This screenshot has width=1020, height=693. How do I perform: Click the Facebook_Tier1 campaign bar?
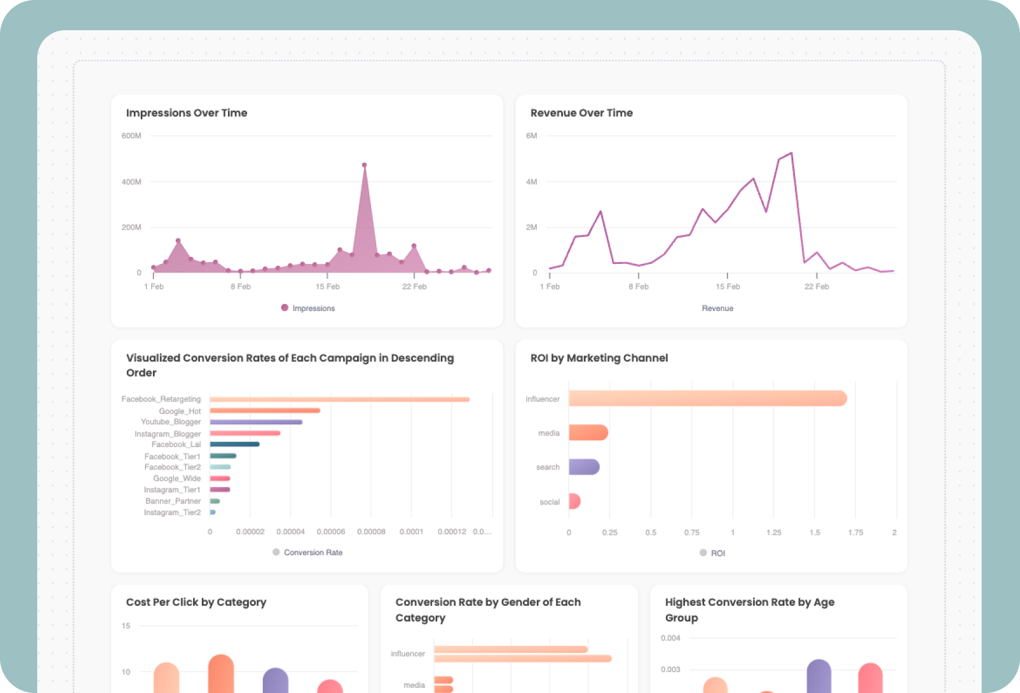223,456
